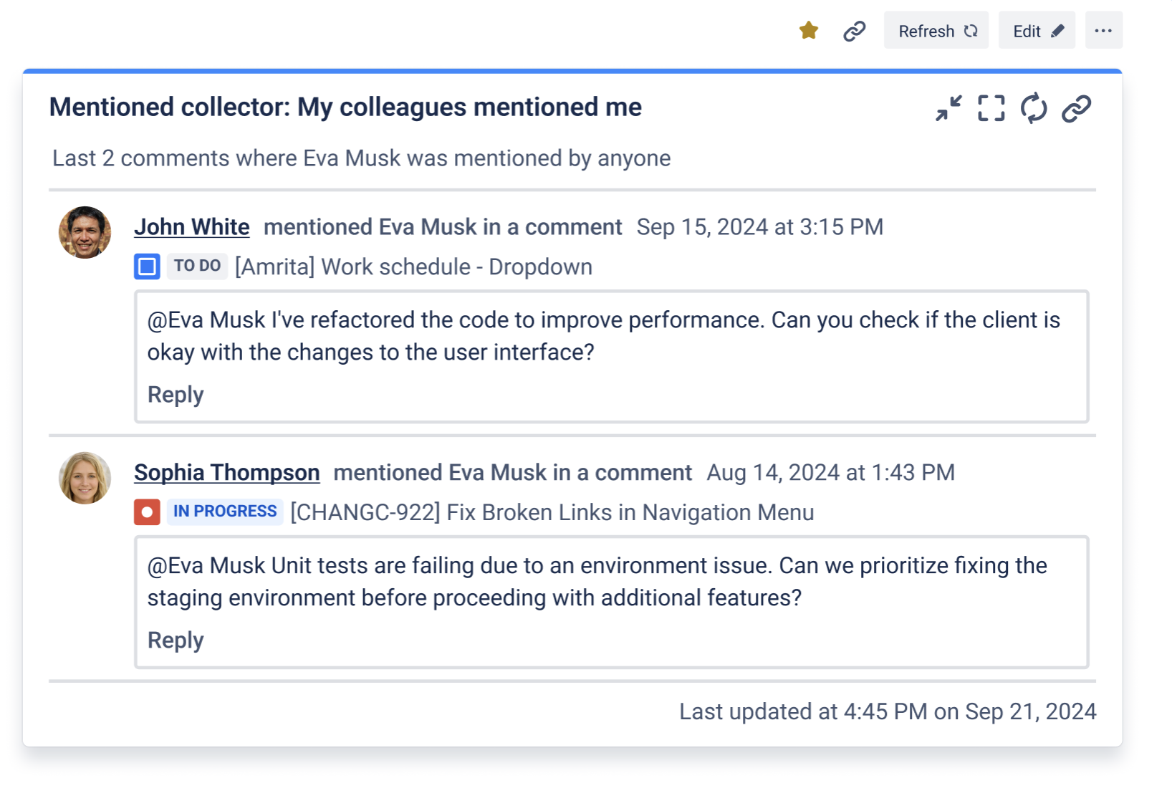
Task: Open John White's profile link
Action: coord(192,227)
